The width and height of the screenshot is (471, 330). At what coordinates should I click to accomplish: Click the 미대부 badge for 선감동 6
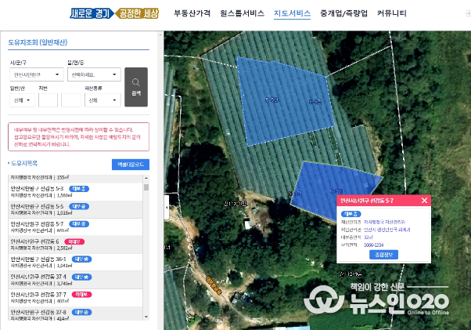click(74, 241)
